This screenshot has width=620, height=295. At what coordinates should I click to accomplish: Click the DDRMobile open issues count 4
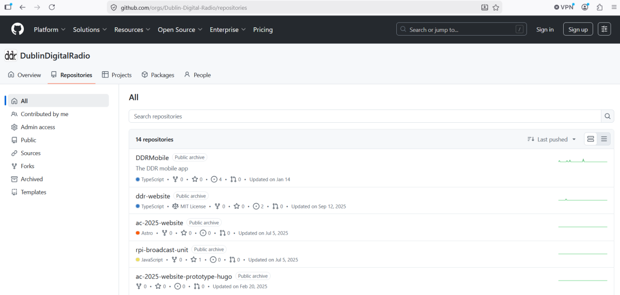[x=216, y=179]
